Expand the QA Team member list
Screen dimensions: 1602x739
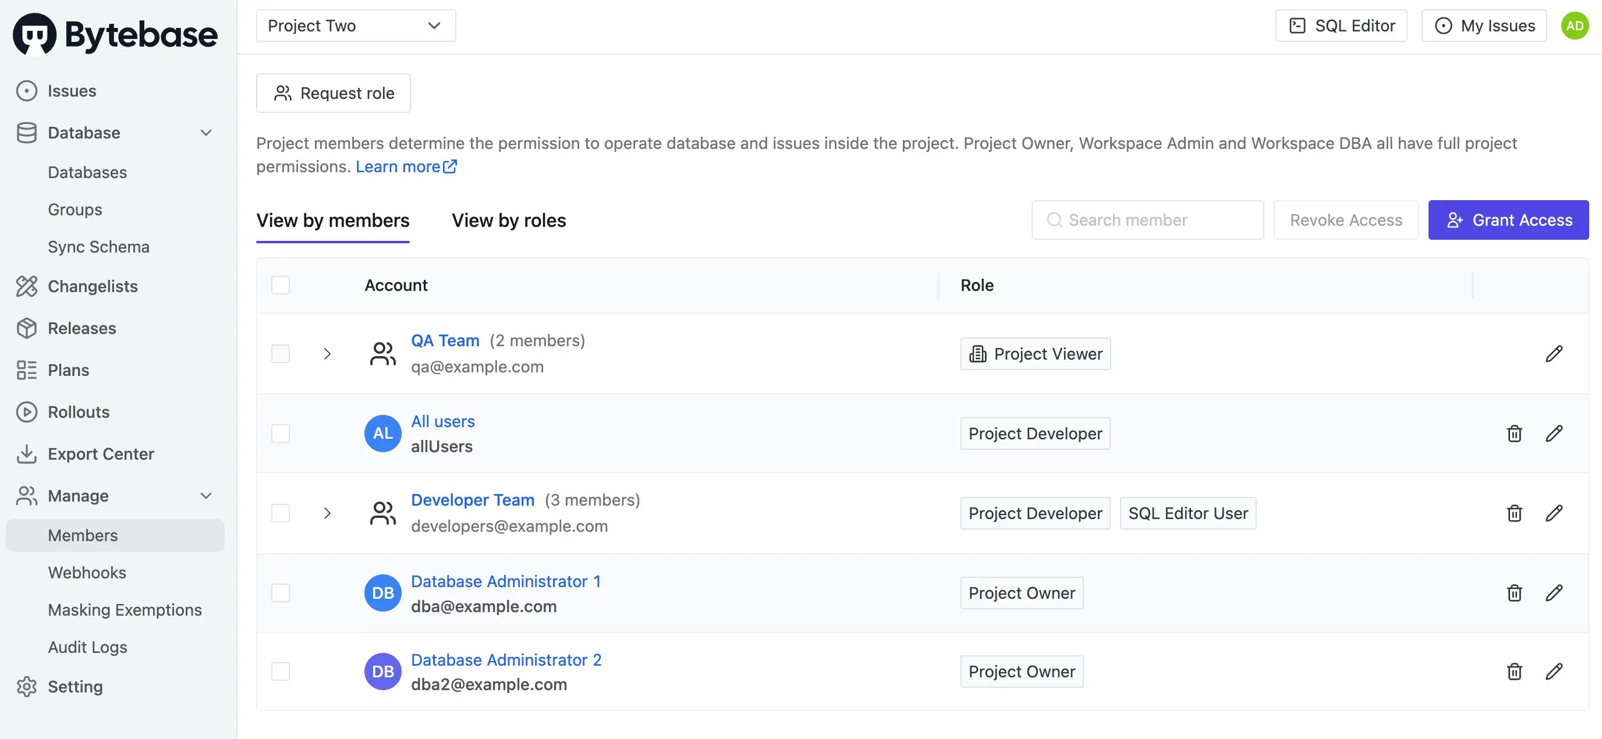[x=327, y=354]
